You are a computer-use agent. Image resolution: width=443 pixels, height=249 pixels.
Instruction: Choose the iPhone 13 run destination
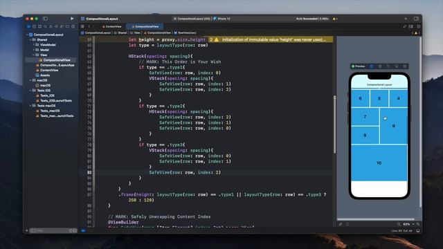[221, 19]
